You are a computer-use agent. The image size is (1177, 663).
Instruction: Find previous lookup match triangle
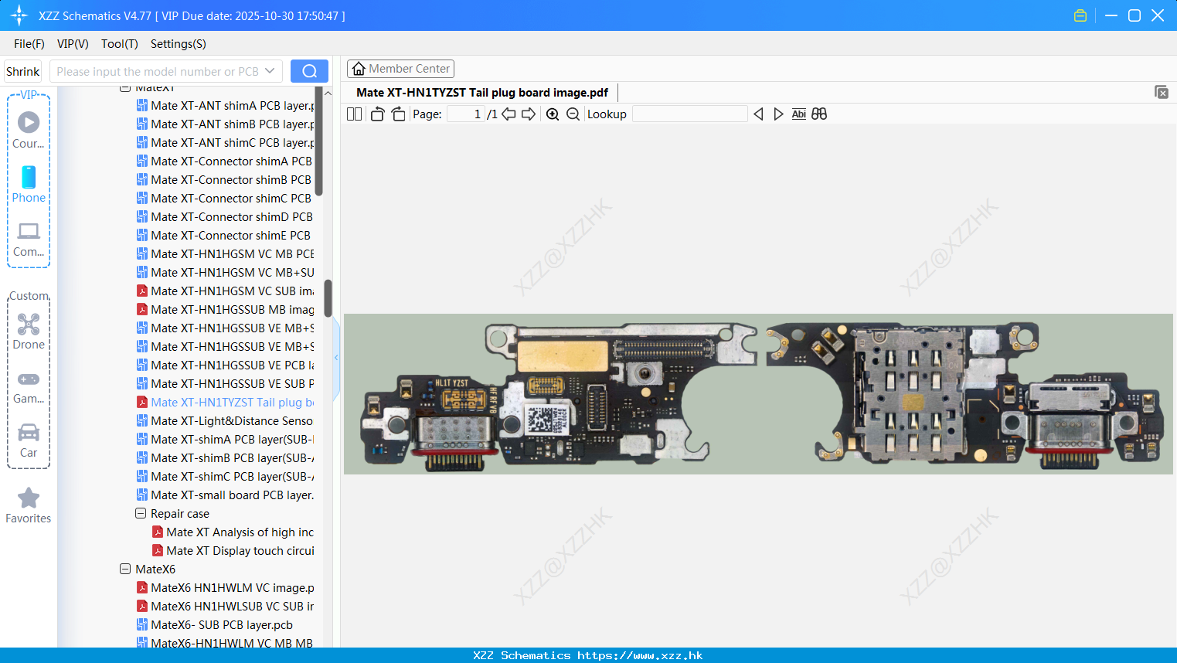click(x=758, y=114)
